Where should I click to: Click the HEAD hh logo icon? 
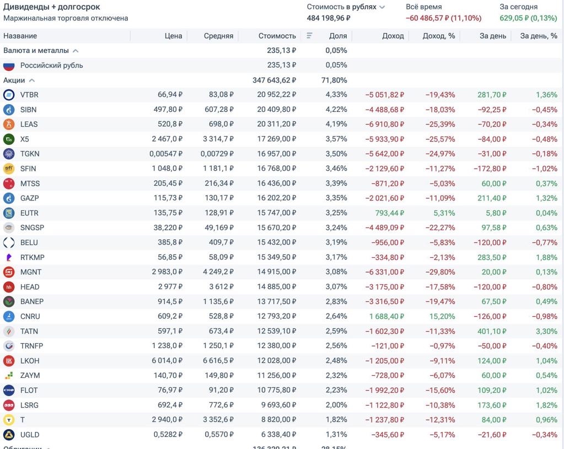(x=9, y=287)
